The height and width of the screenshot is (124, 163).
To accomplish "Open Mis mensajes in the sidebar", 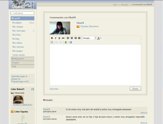I will coord(19,31).
